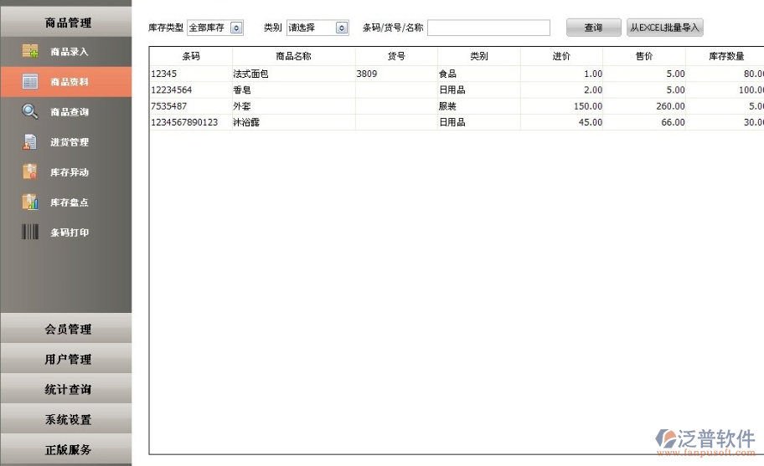The image size is (764, 466).
Task: Click the 商品录入 sidebar icon
Action: 29,51
